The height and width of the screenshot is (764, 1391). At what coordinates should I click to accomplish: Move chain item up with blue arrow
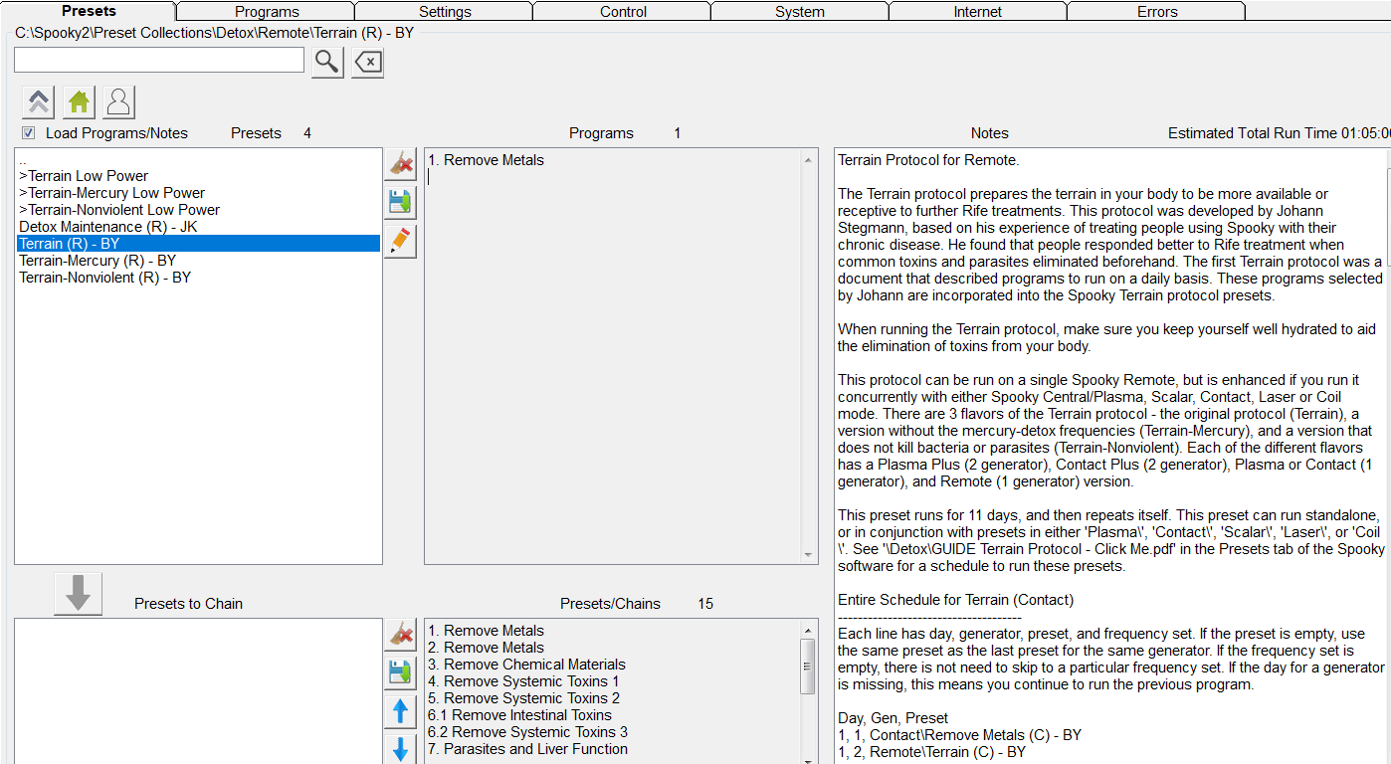pos(400,711)
